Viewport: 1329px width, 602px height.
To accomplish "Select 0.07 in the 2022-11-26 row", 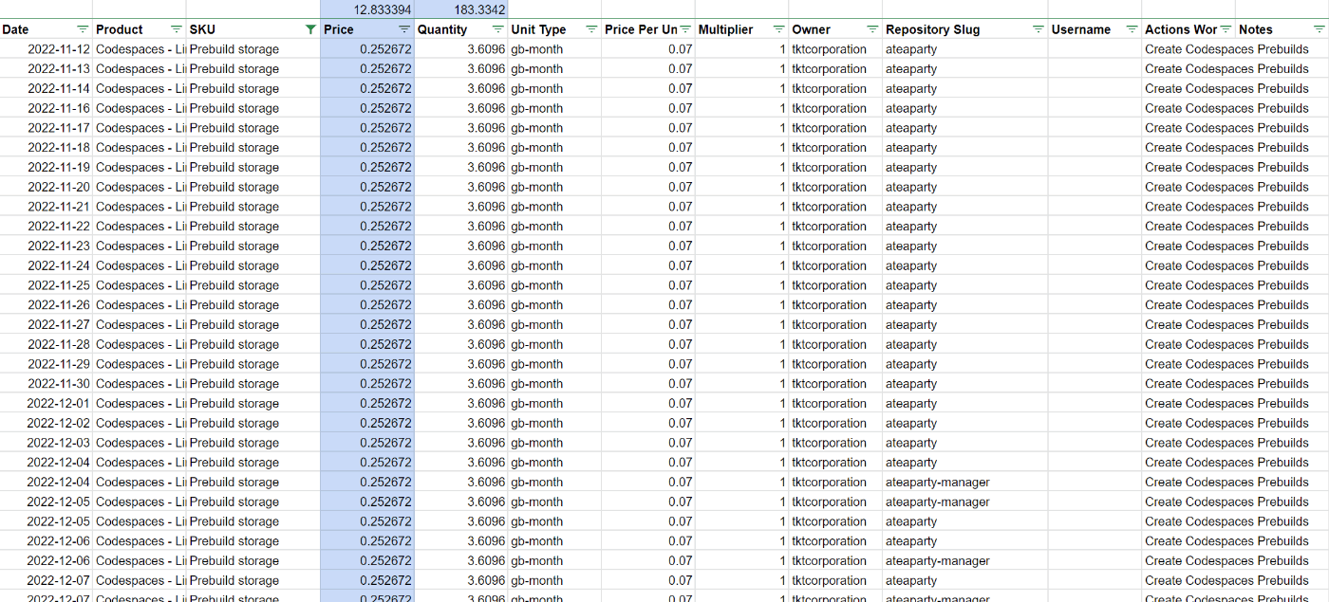I will pyautogui.click(x=648, y=305).
